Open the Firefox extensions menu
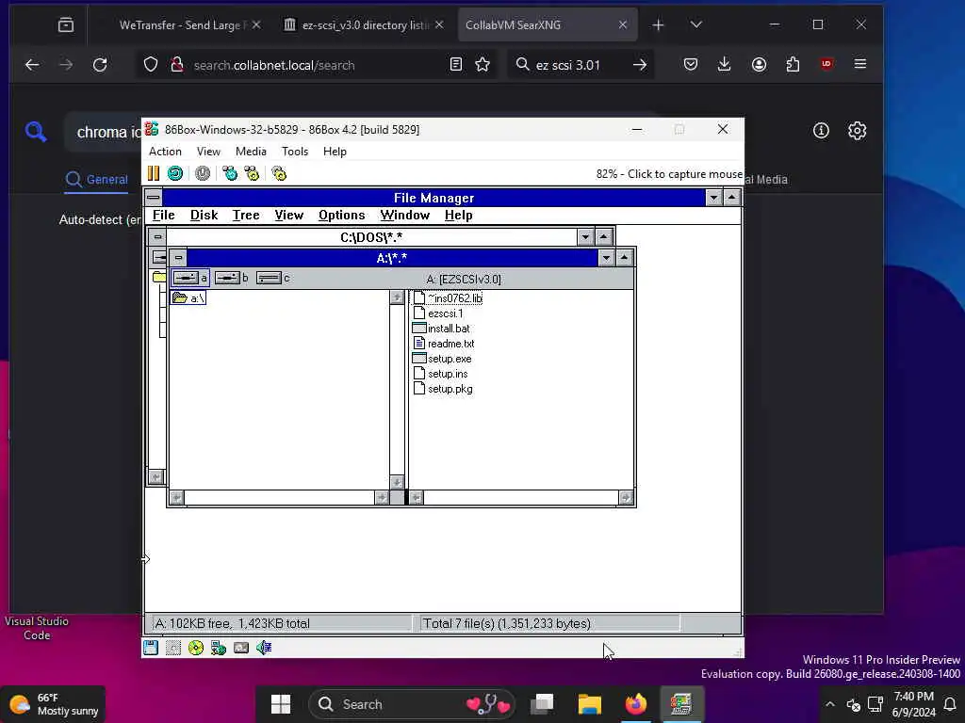 click(793, 64)
